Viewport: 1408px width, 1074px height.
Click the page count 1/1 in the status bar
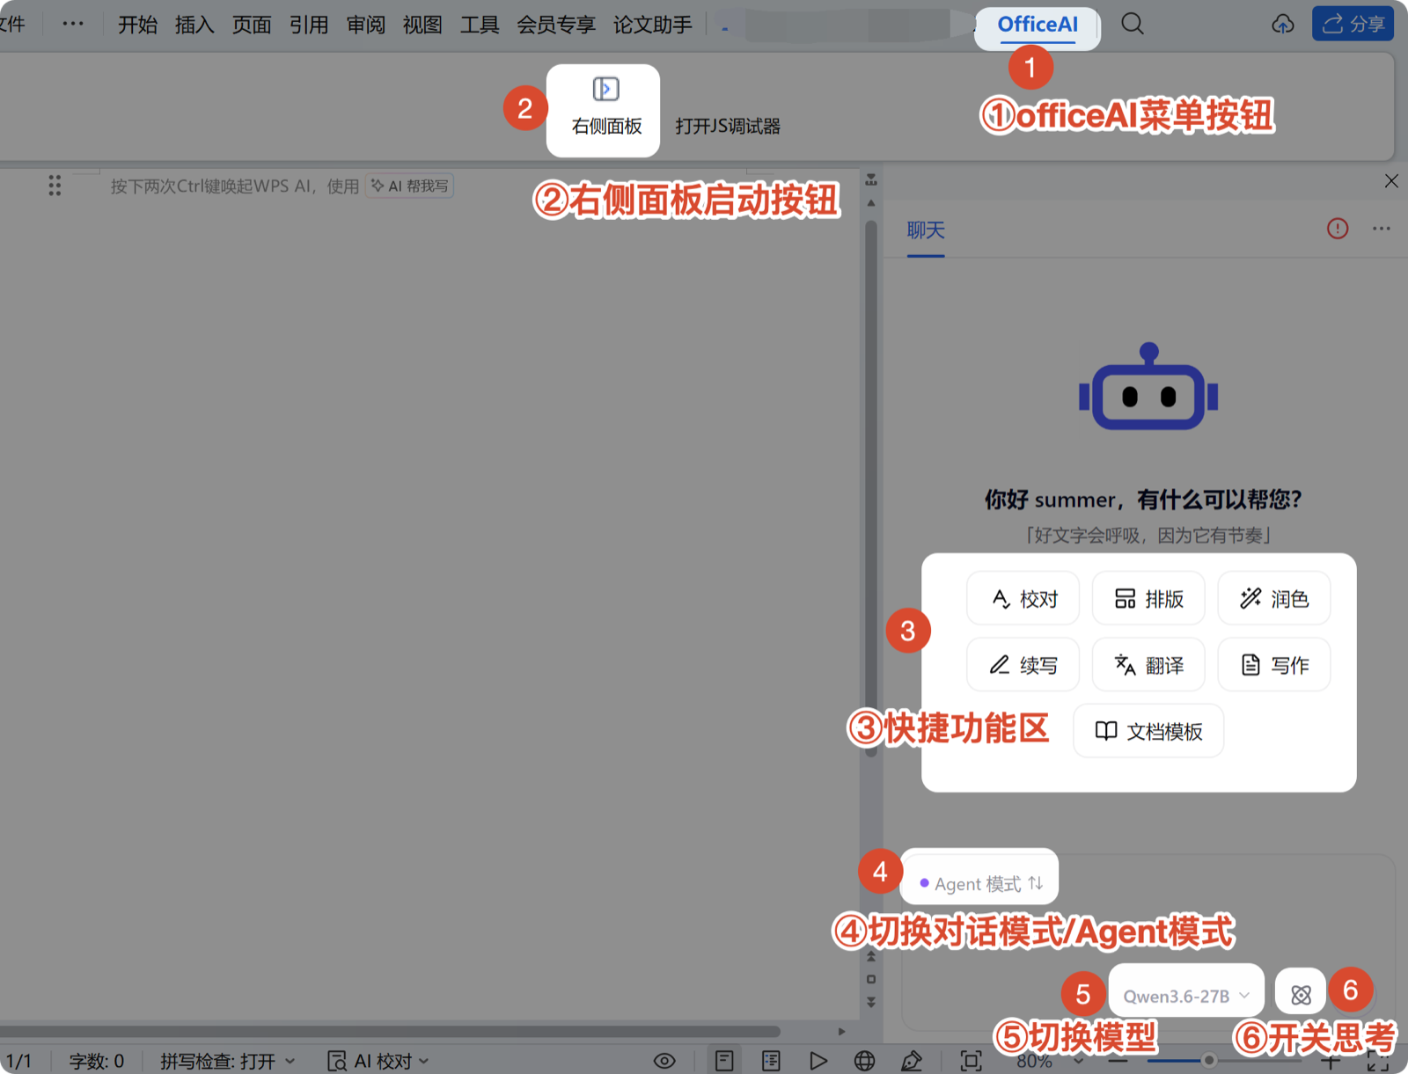click(18, 1061)
